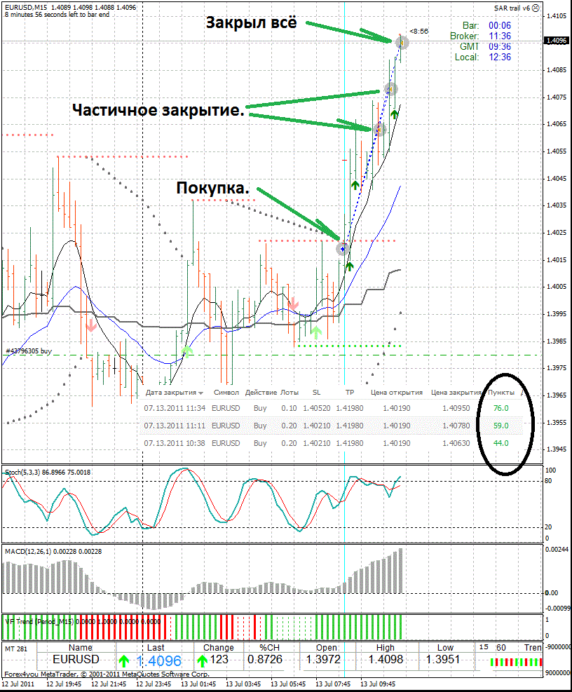This screenshot has height=692, width=572.
Task: Click the Local 12:36 time value
Action: (x=500, y=57)
